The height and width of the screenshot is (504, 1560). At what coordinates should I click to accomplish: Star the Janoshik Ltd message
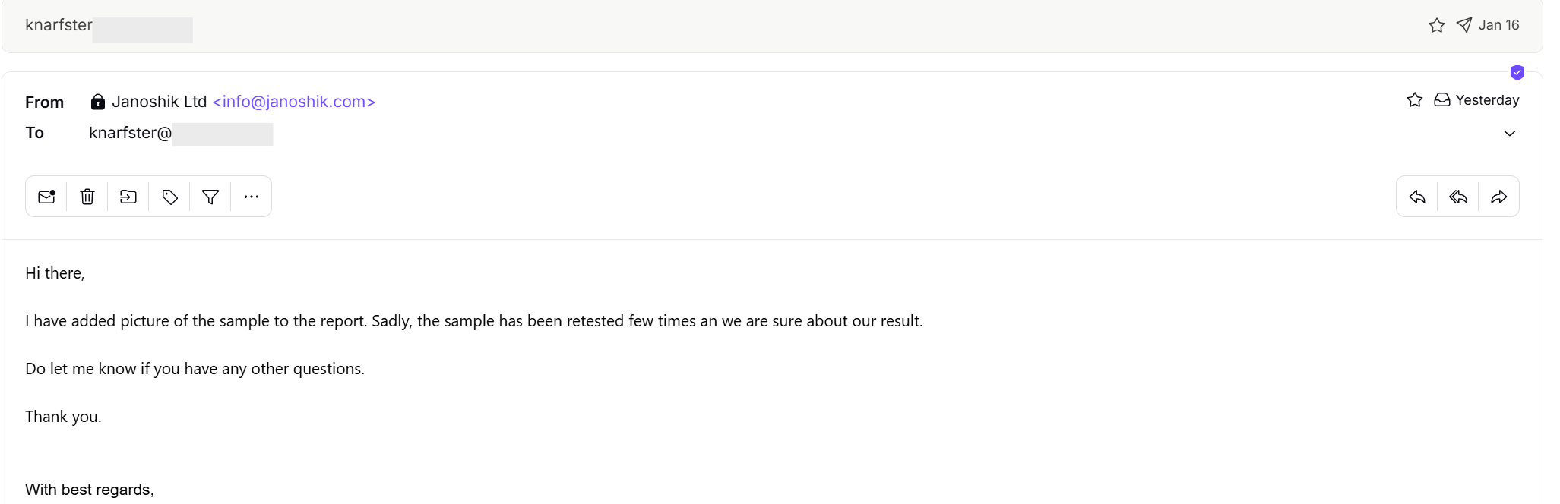[x=1414, y=100]
